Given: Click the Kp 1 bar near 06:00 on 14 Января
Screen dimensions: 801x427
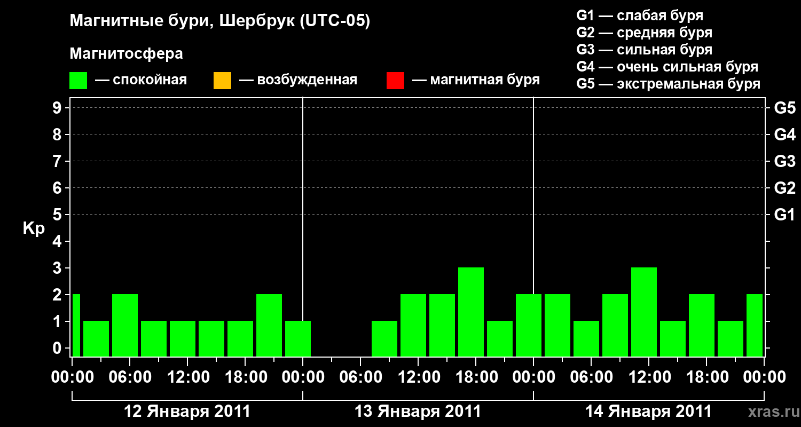Looking at the screenshot, I should point(586,338).
